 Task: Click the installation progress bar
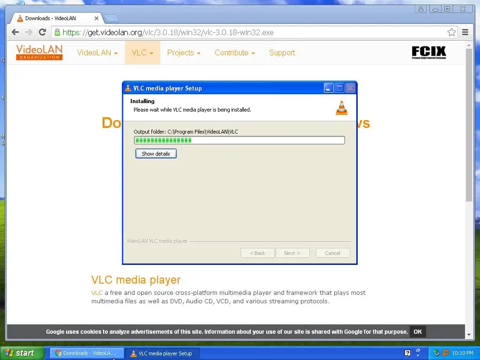pos(240,140)
